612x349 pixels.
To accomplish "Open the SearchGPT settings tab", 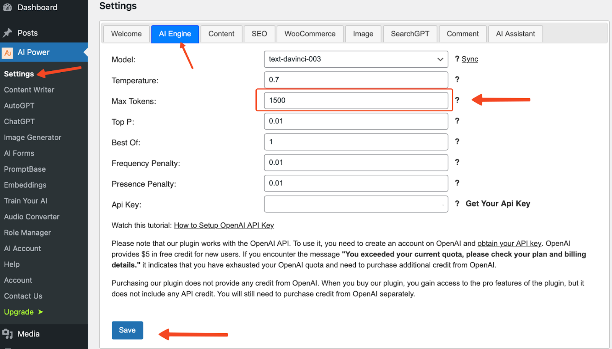I will [x=410, y=34].
